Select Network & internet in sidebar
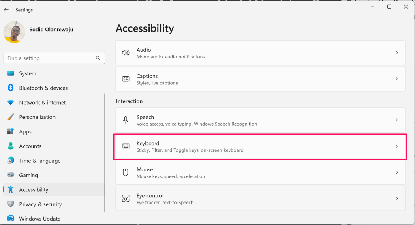Screen dimensions: 415x225 pyautogui.click(x=42, y=103)
